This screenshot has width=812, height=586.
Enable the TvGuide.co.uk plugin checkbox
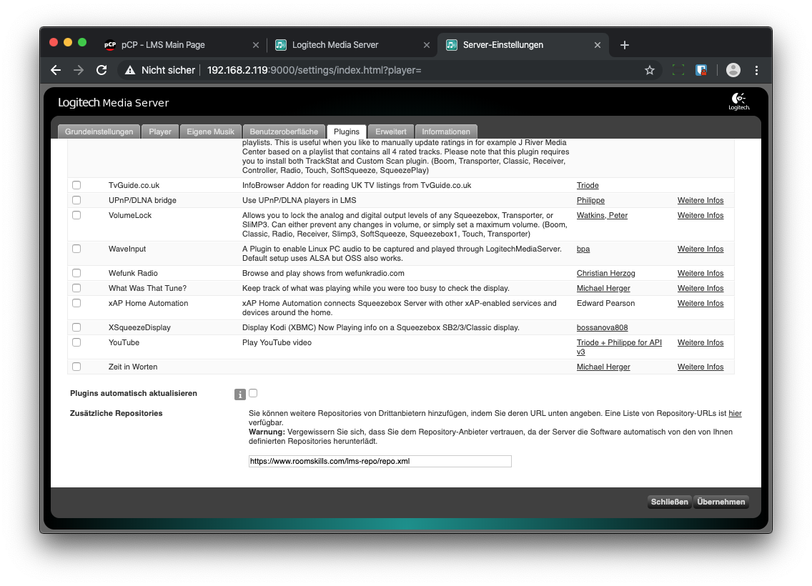[76, 185]
